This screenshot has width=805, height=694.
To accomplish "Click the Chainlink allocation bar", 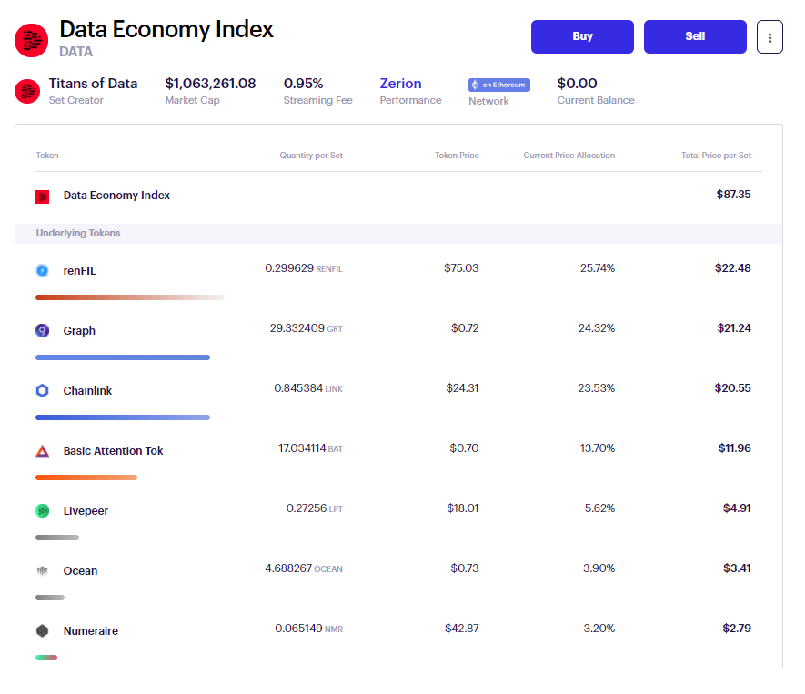I will (123, 417).
